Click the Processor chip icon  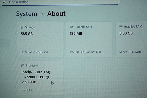point(23,66)
